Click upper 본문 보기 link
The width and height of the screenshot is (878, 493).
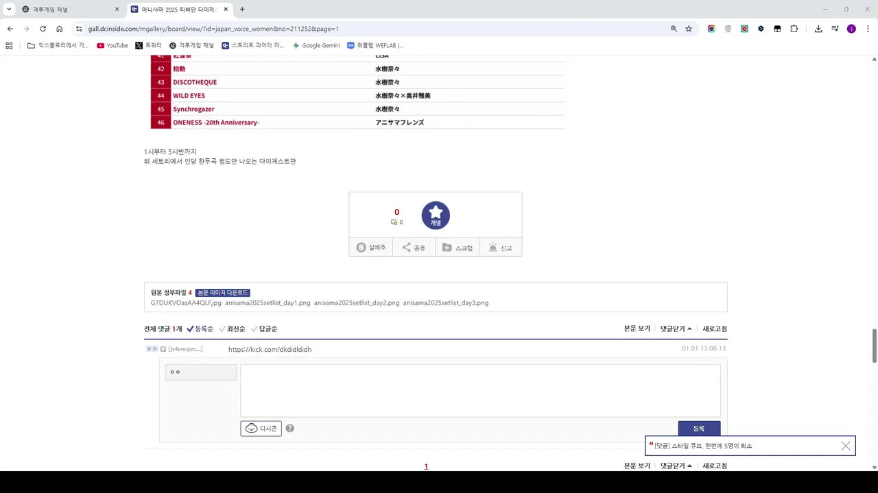[x=637, y=329]
